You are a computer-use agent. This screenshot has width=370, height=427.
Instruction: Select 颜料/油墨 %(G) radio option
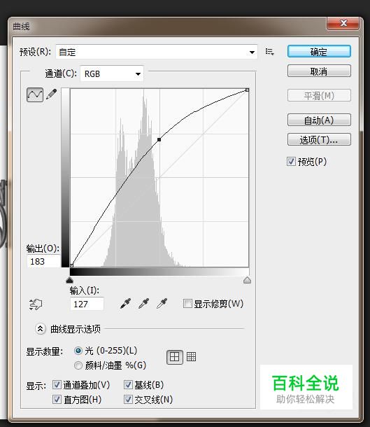(x=78, y=365)
